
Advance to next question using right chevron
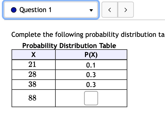tap(126, 10)
